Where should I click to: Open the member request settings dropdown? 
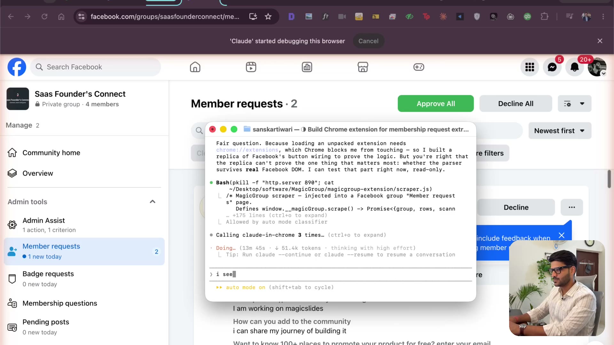(574, 103)
